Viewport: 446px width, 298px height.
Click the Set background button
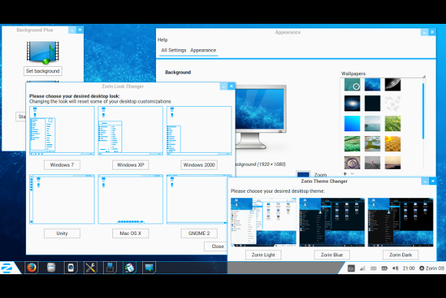42,71
